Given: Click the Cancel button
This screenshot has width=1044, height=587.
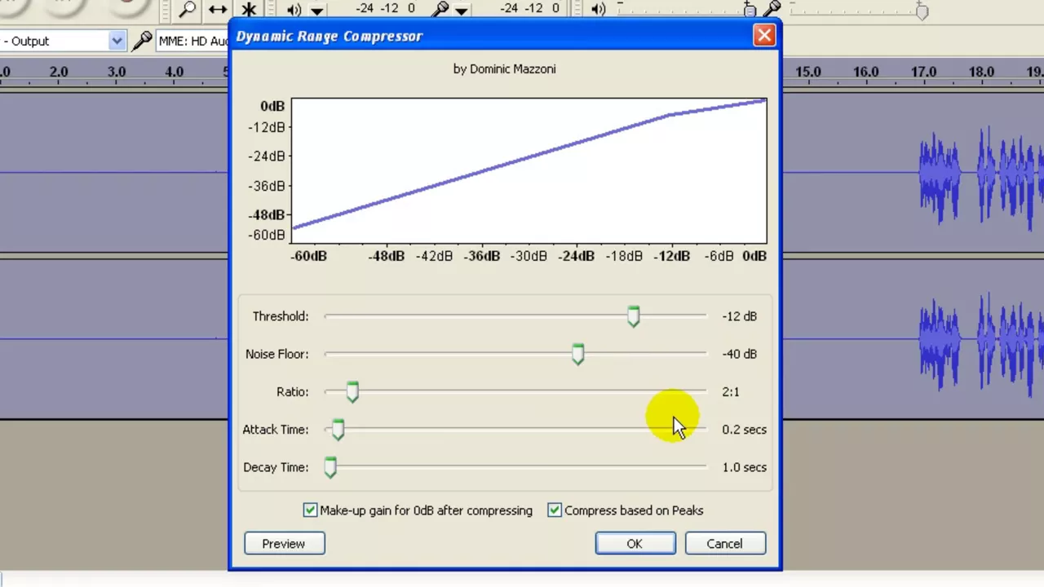Looking at the screenshot, I should click(724, 544).
